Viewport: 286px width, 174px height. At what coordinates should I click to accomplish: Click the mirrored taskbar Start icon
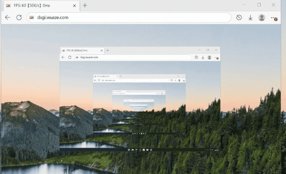click(x=129, y=150)
